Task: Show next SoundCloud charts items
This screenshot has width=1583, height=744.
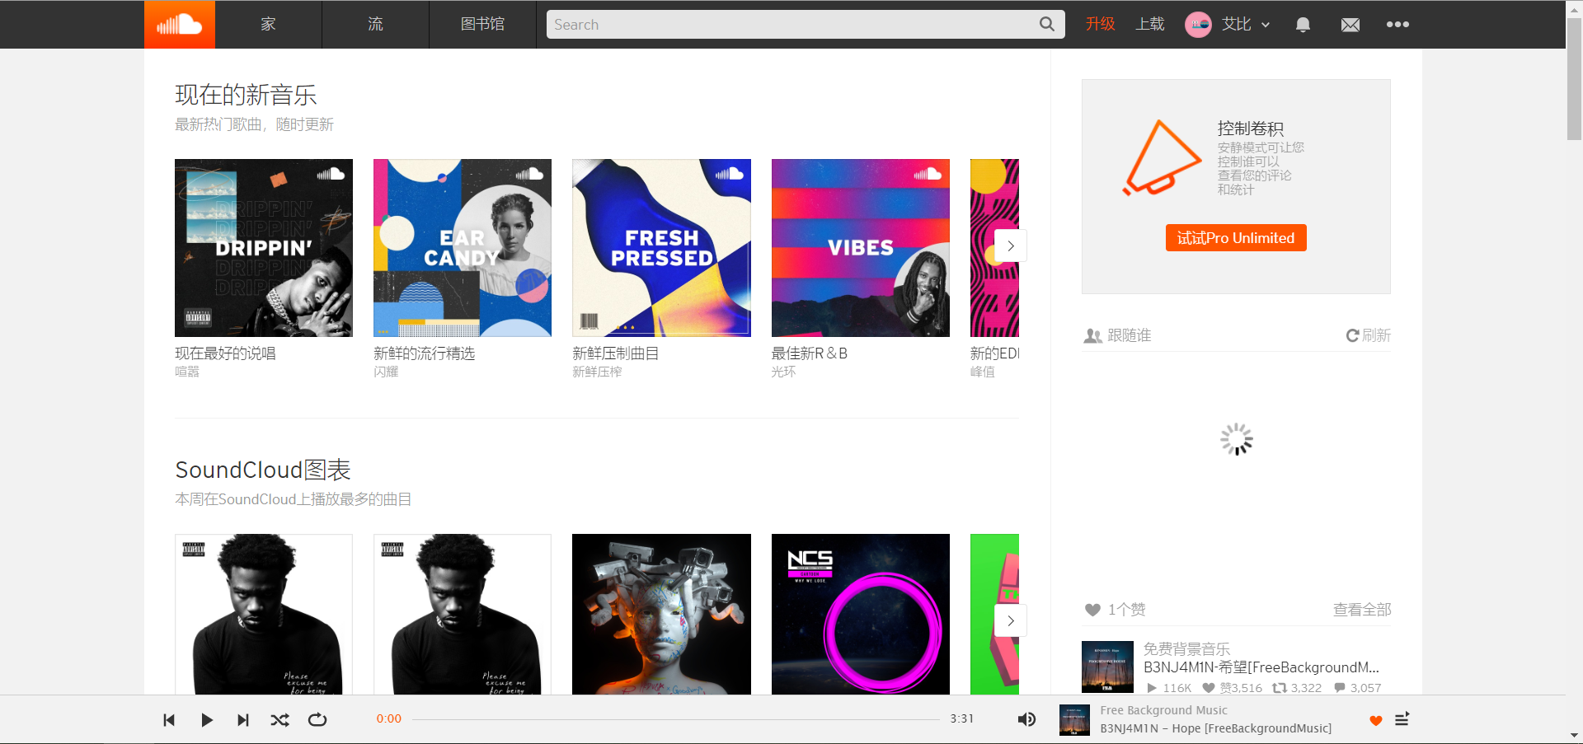Action: 1011,620
